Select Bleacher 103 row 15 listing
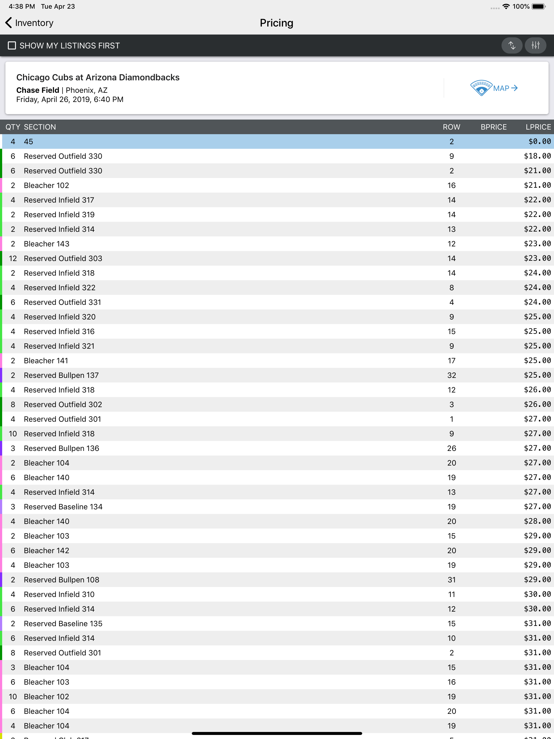The width and height of the screenshot is (554, 739). click(x=277, y=536)
